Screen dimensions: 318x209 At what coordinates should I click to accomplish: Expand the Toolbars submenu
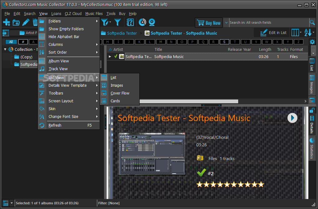click(69, 93)
